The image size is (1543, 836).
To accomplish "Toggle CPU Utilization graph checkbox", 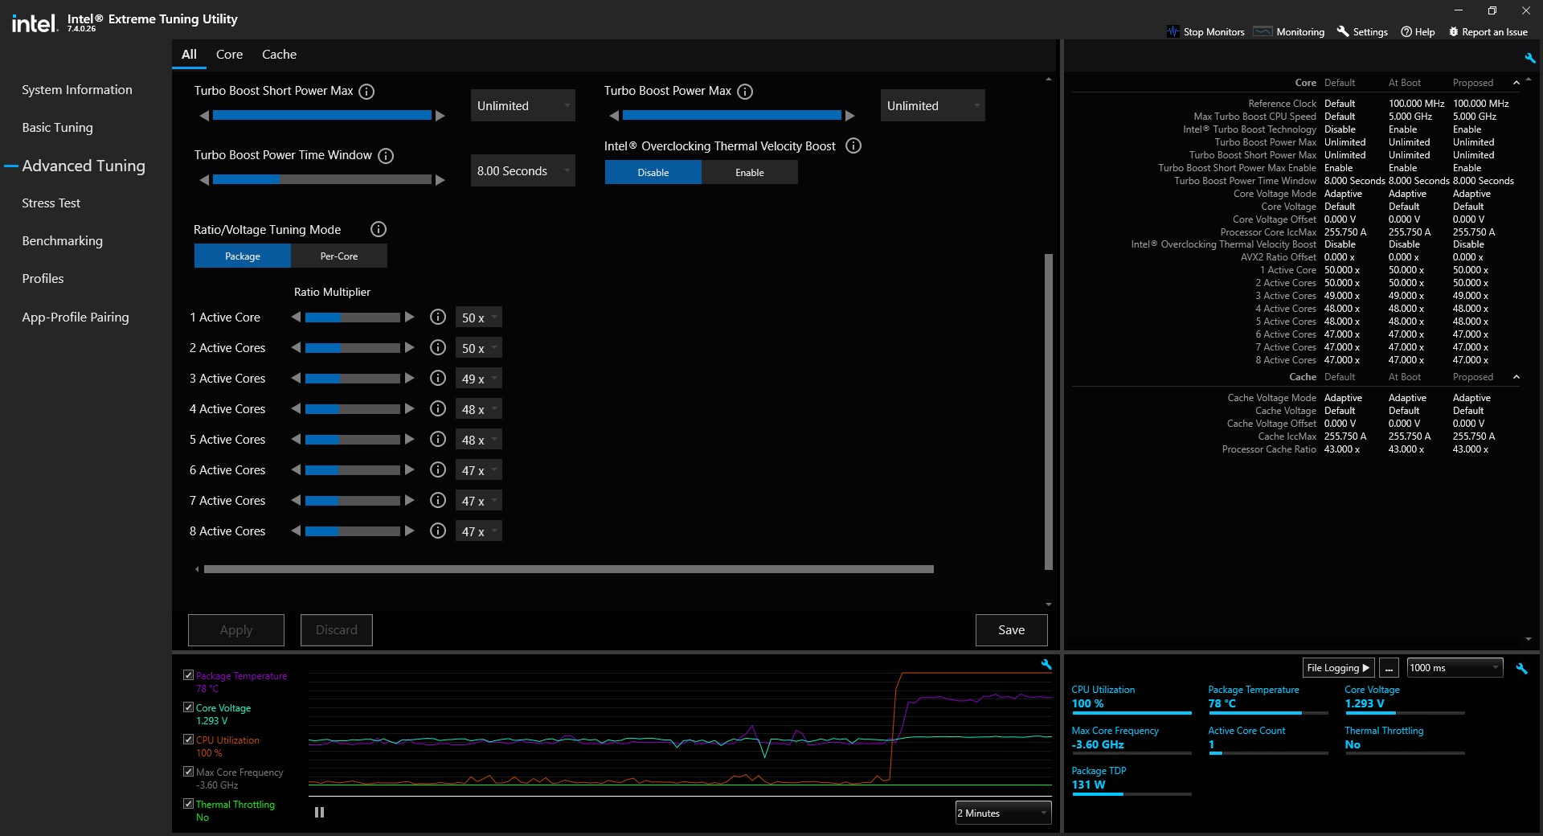I will pos(188,740).
